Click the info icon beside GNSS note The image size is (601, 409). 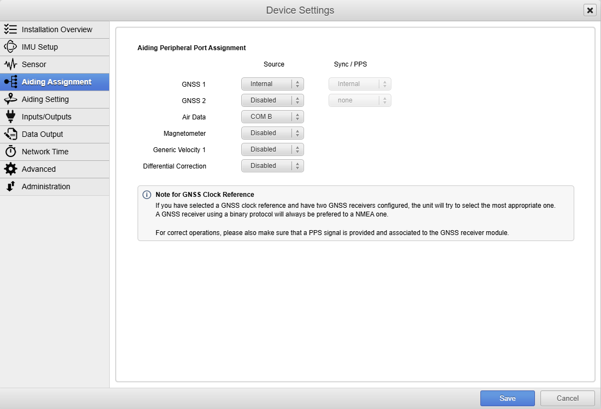click(x=147, y=195)
